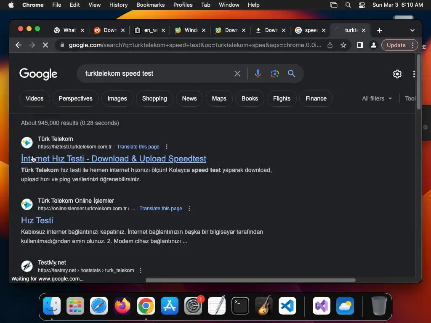
Task: Open more options for hiztesti result
Action: pos(167,147)
